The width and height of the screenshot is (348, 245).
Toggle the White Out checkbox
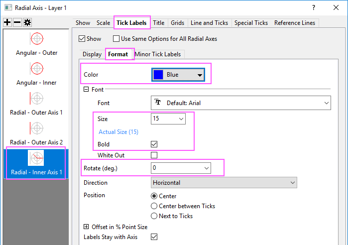click(154, 155)
